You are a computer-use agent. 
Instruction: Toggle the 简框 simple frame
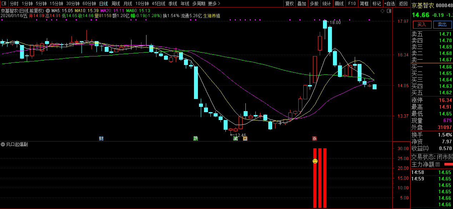[x=364, y=4]
